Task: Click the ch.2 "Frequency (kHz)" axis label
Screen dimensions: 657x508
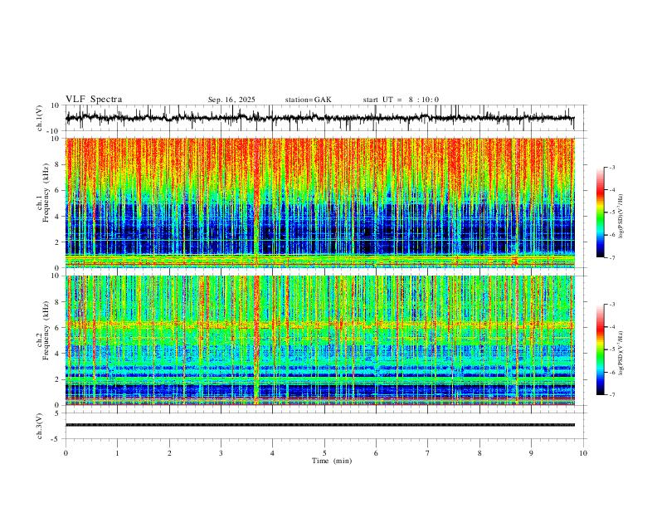Action: pos(46,330)
